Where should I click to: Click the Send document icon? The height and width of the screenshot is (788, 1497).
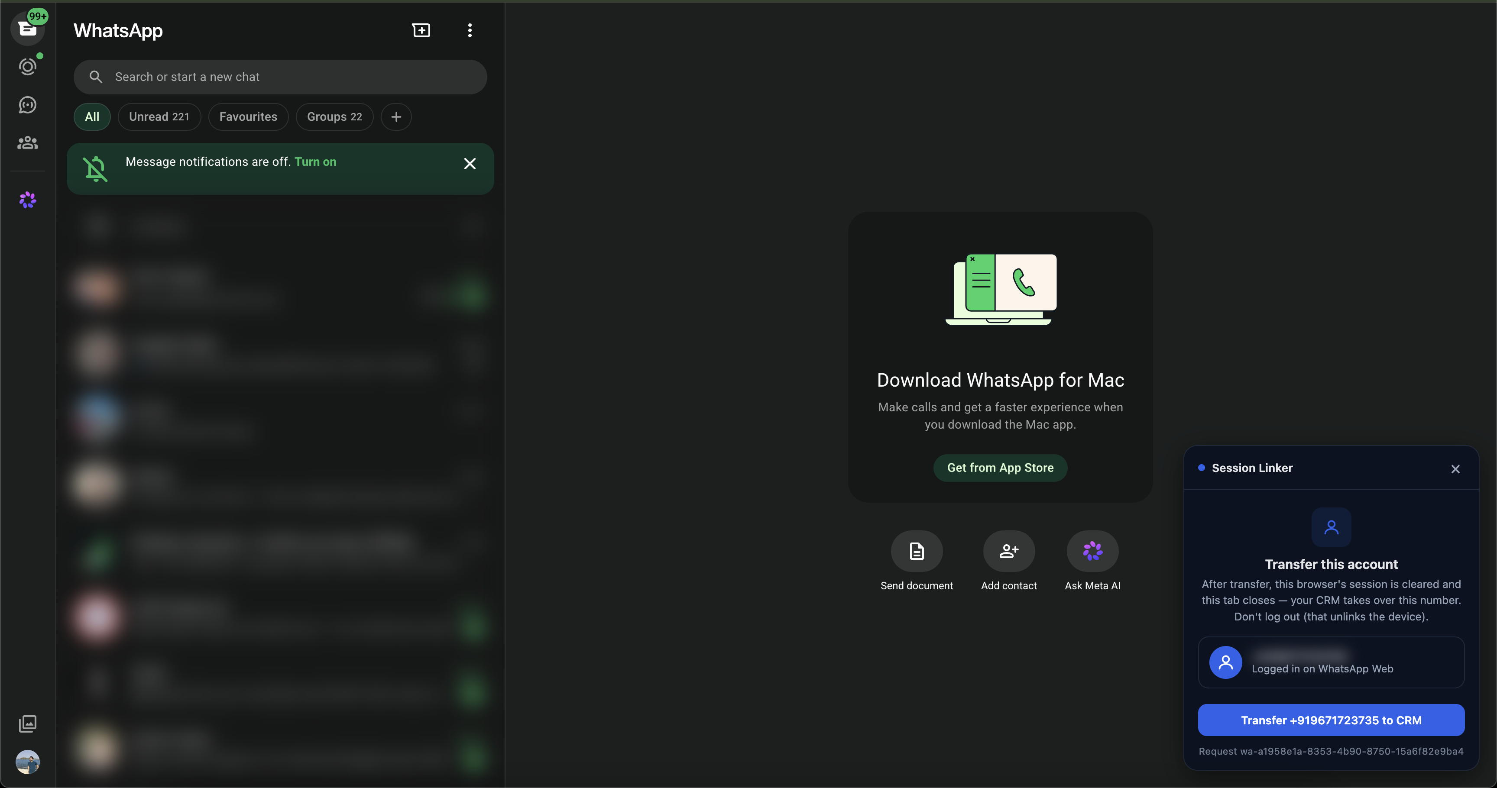point(917,551)
